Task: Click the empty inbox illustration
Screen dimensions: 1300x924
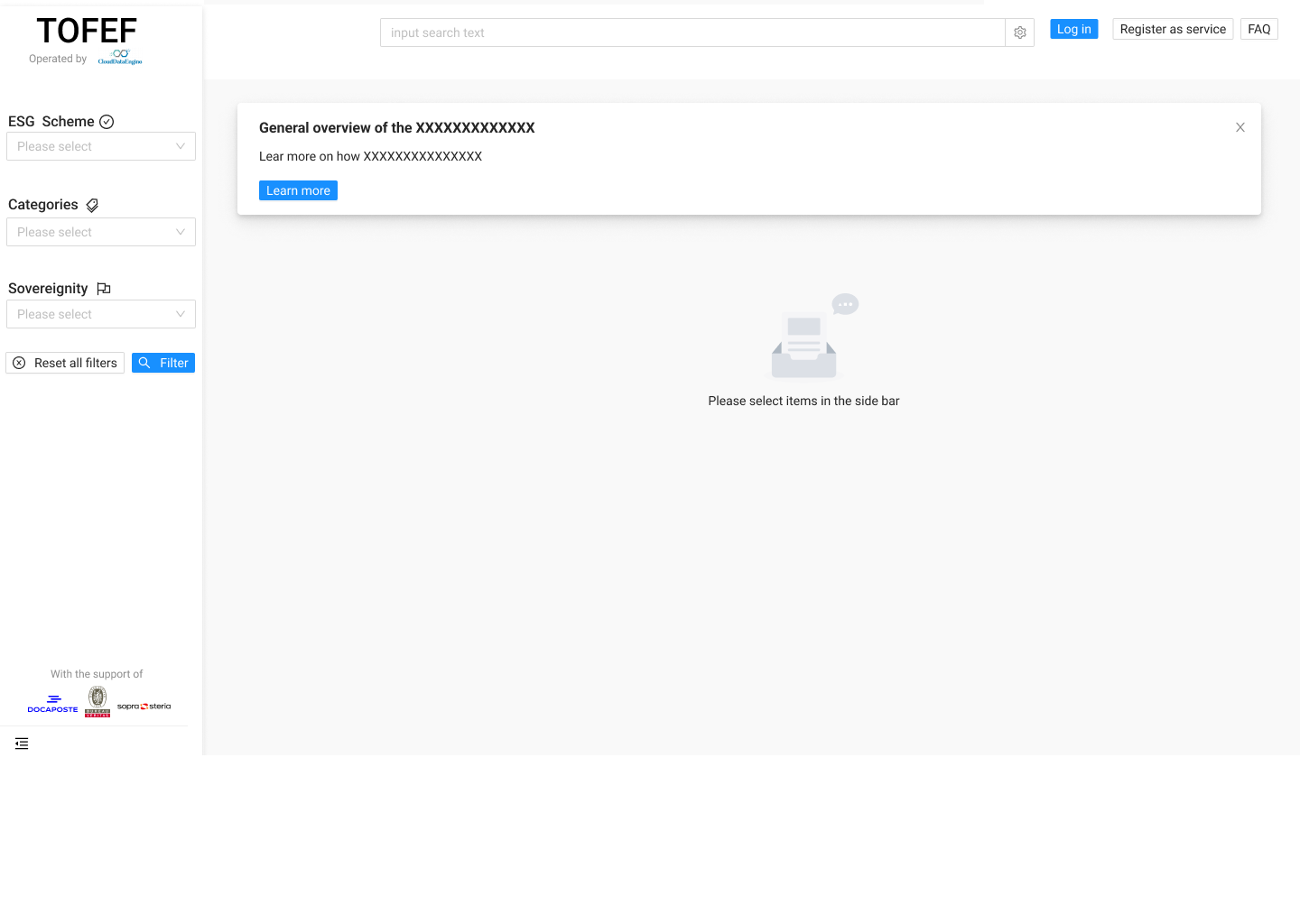Action: pyautogui.click(x=804, y=343)
